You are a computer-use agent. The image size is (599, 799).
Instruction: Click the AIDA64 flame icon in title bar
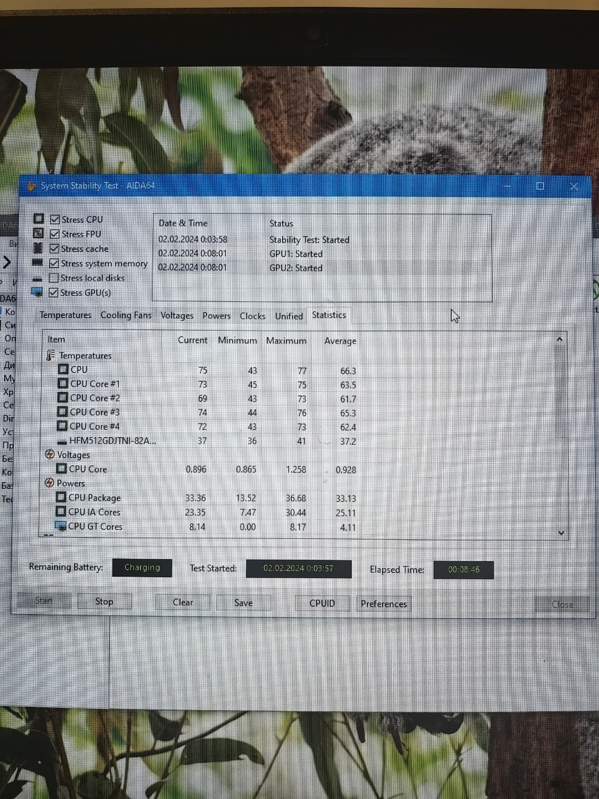coord(32,186)
